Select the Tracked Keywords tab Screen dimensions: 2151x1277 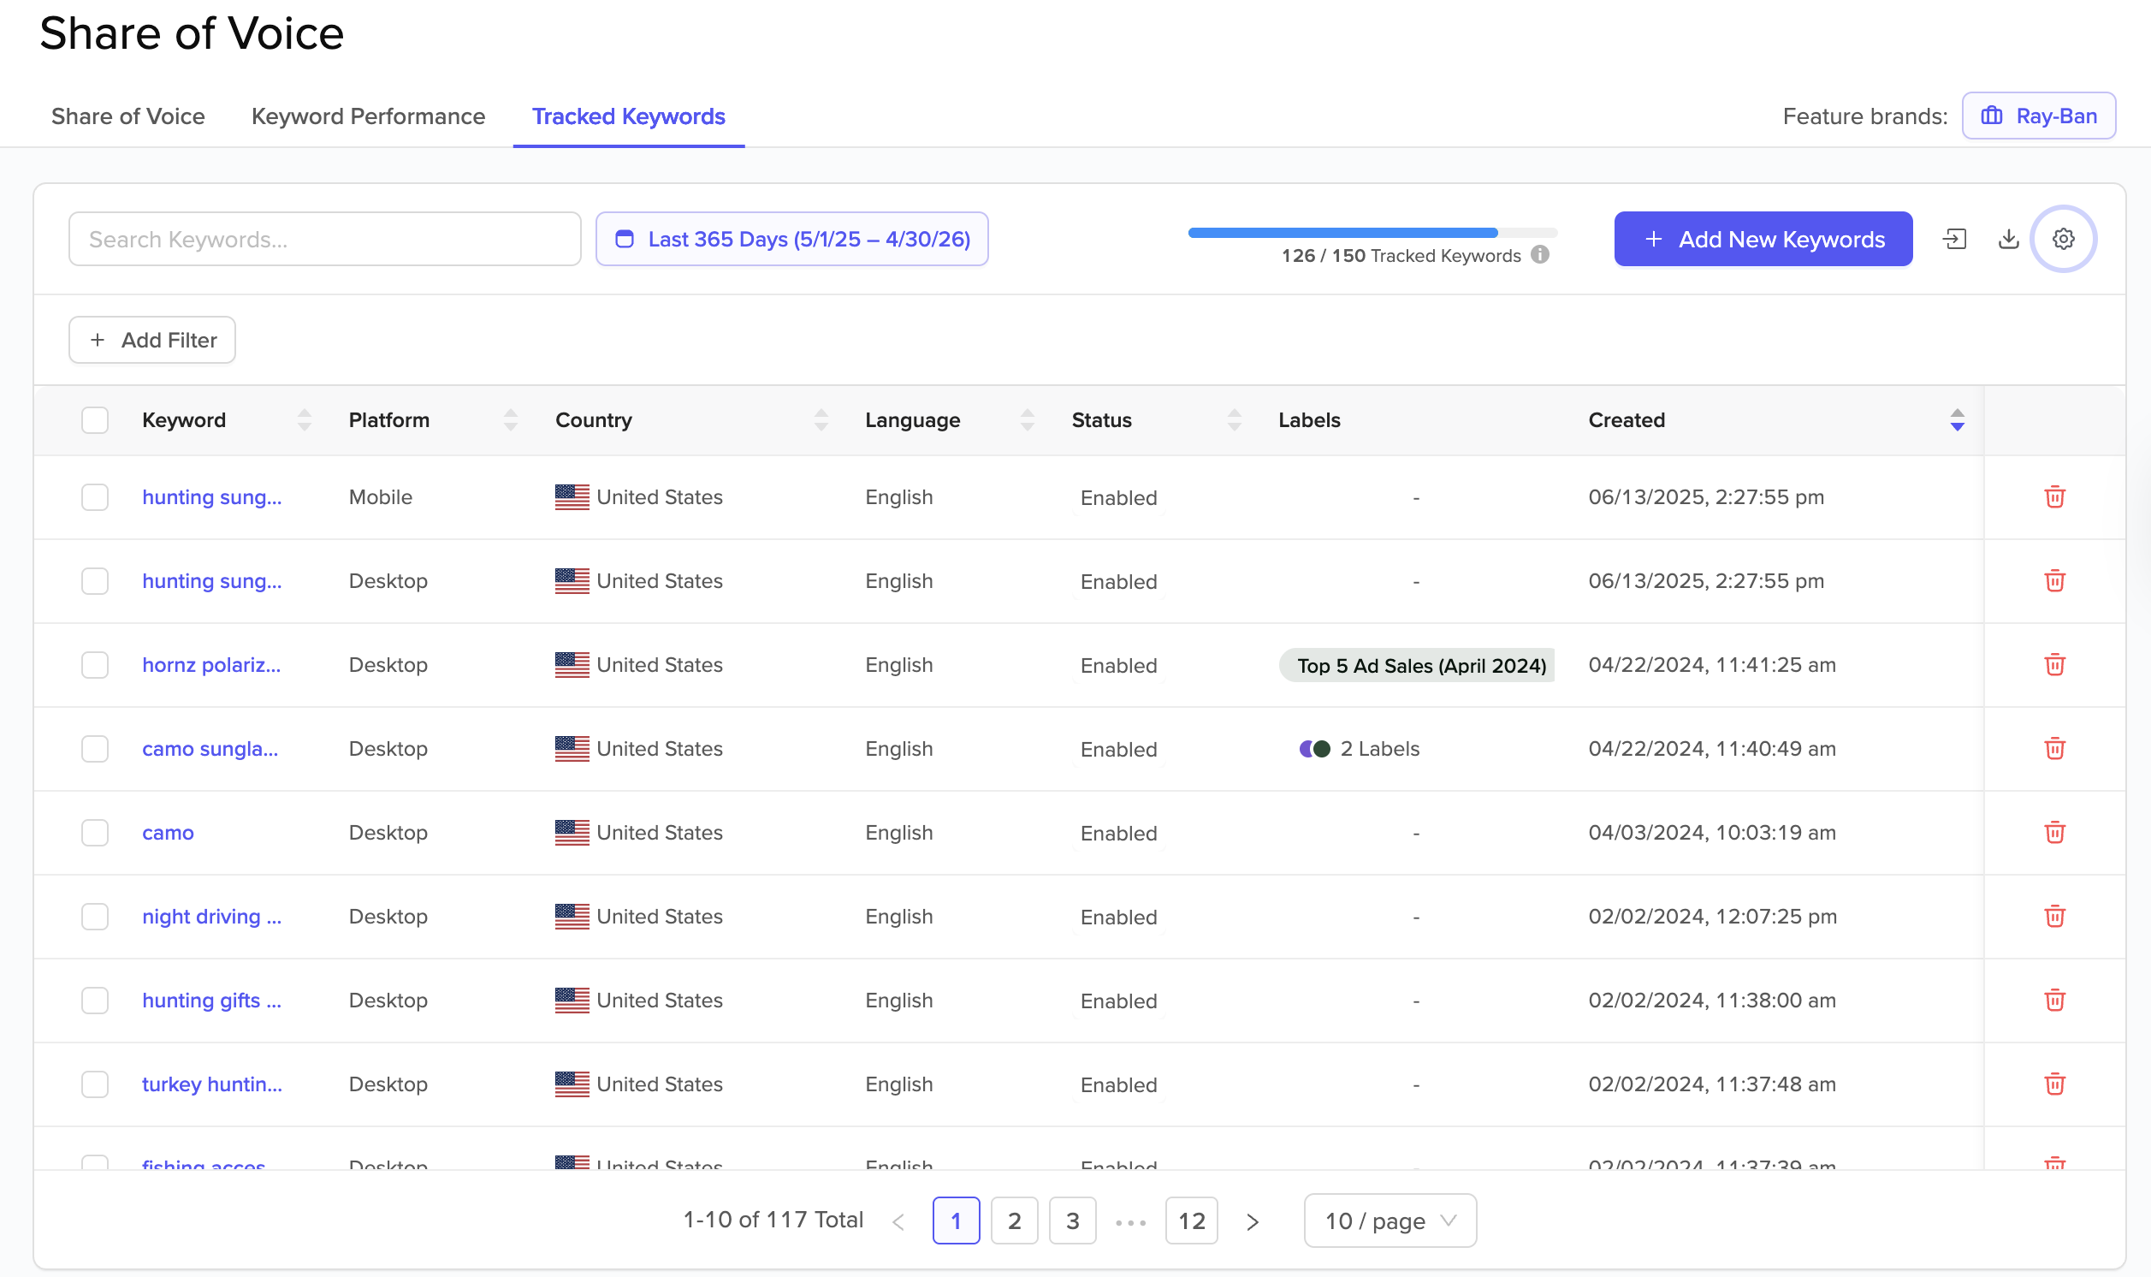[629, 116]
